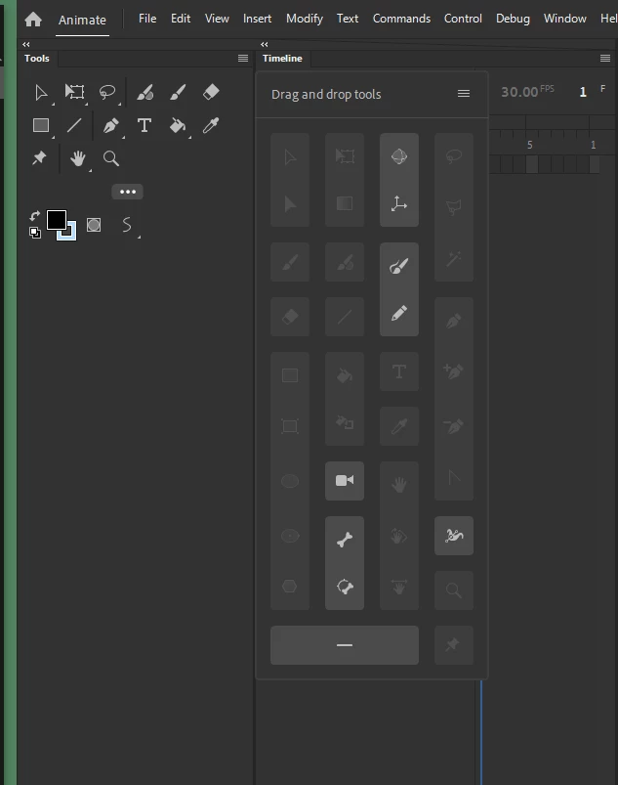Choose the Fluid Brush tool in Tools panel
Image resolution: width=618 pixels, height=785 pixels.
click(x=145, y=92)
